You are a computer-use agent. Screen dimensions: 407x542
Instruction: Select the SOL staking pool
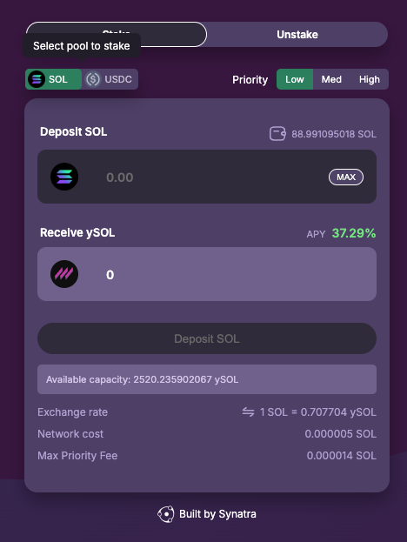[54, 79]
